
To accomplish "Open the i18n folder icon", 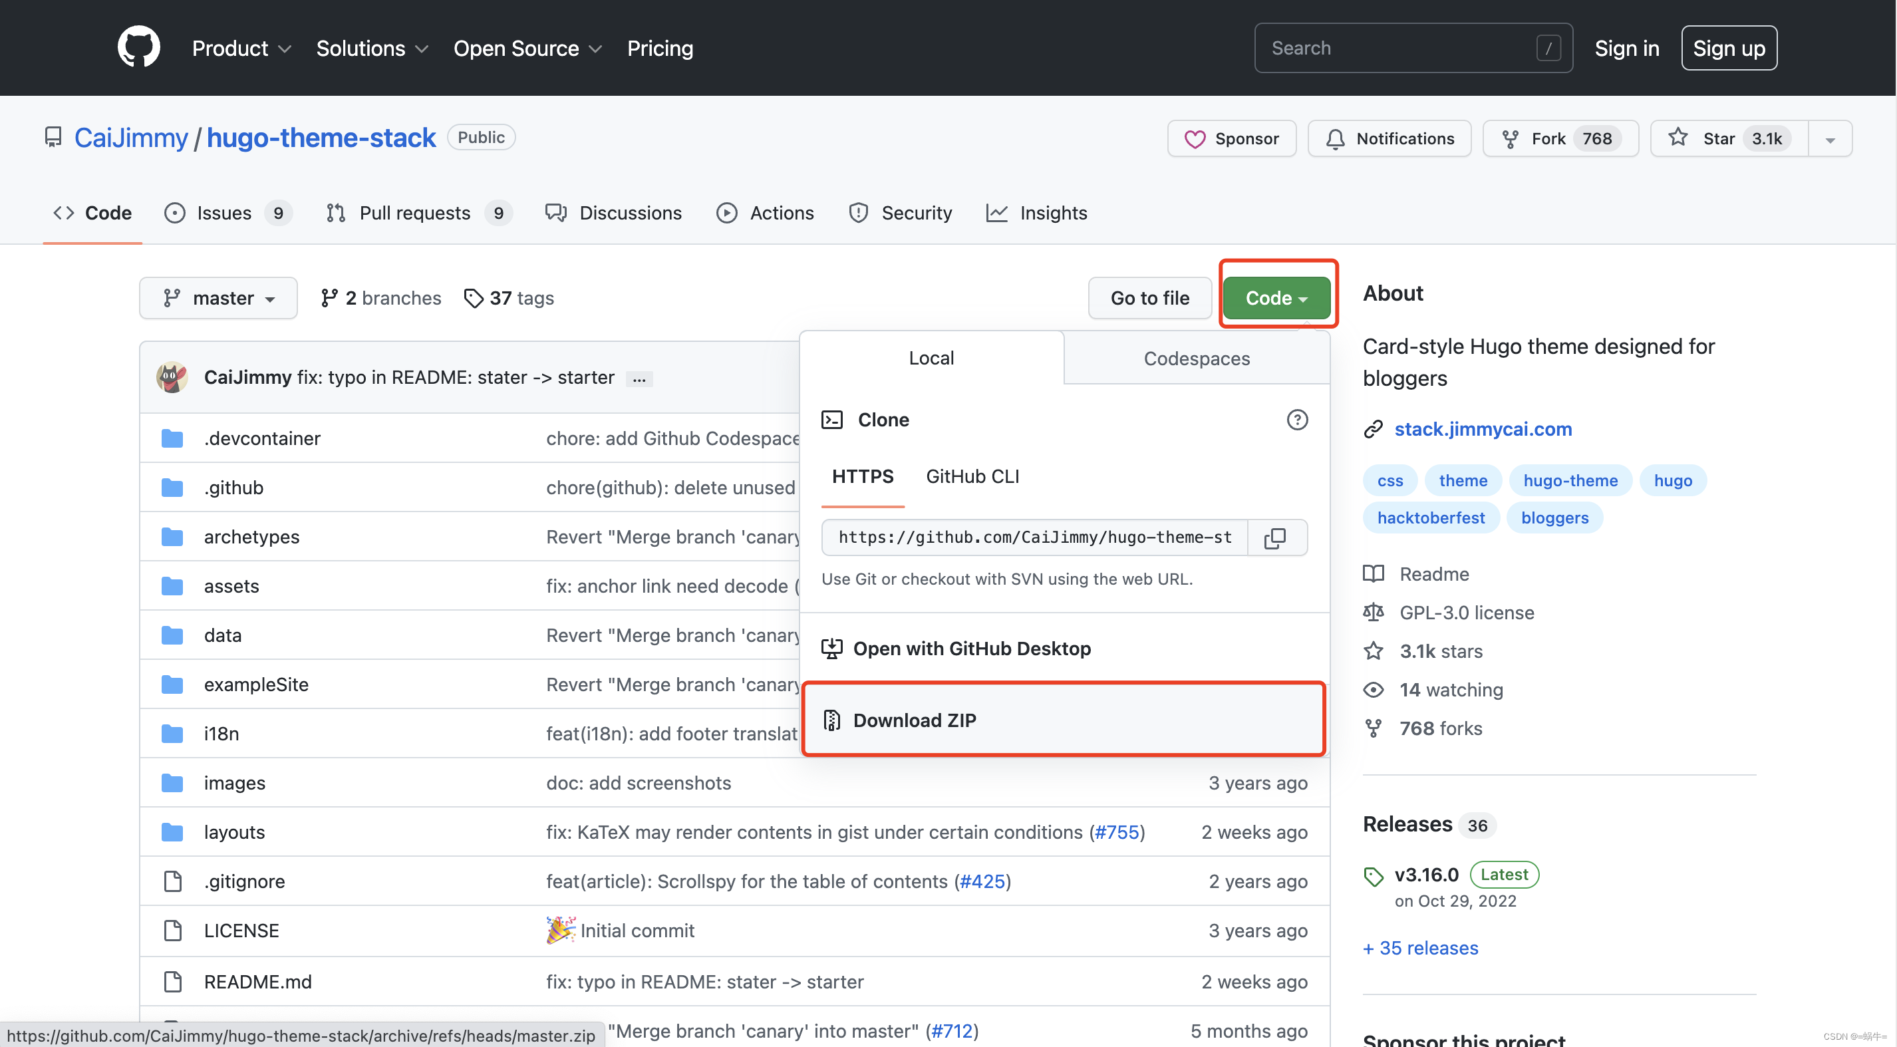I will tap(172, 735).
